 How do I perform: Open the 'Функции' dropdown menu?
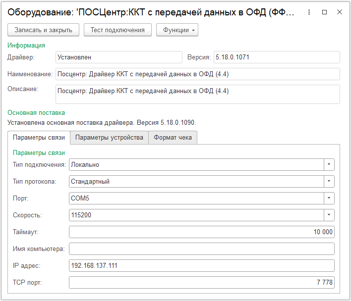tap(177, 30)
